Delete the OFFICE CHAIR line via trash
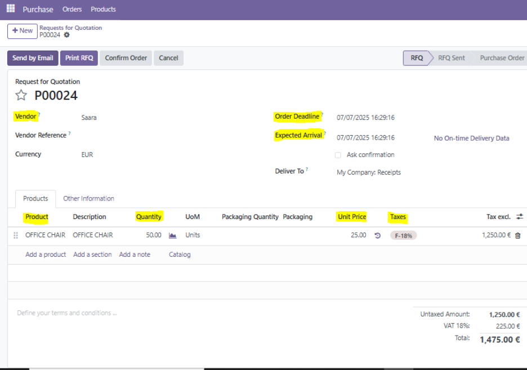The height and width of the screenshot is (370, 527). (518, 235)
